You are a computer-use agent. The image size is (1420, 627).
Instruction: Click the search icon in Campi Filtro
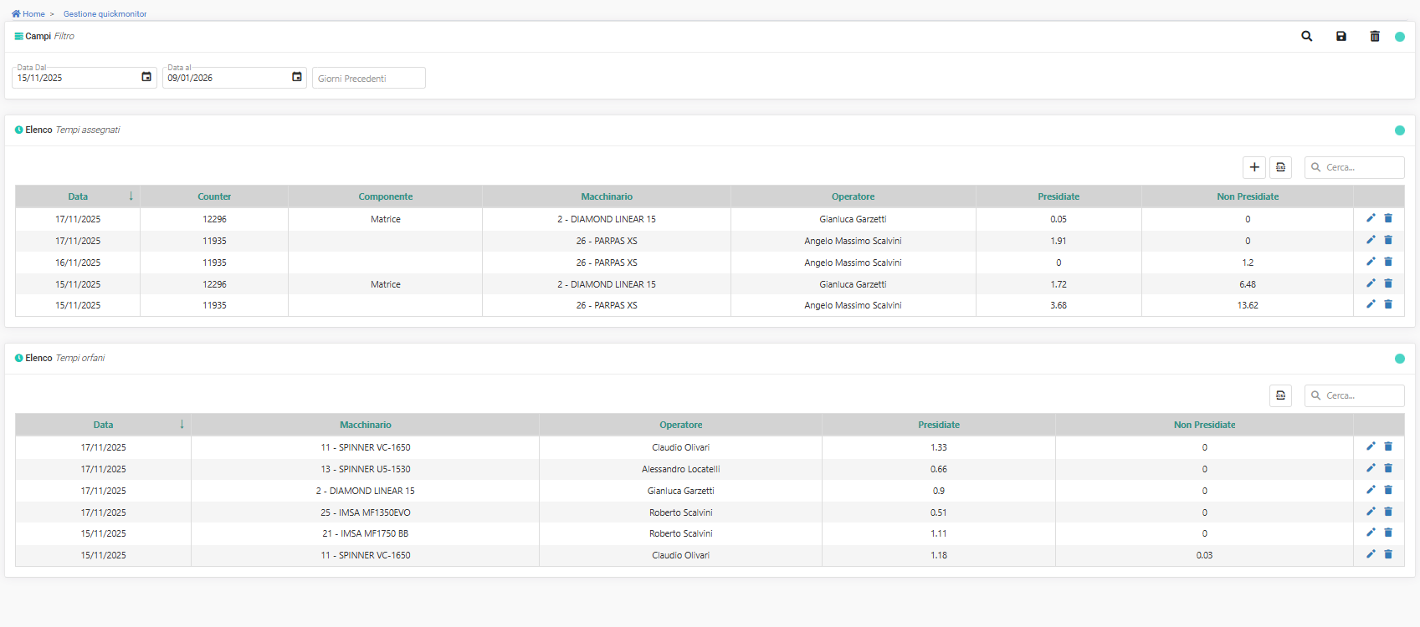[1306, 37]
